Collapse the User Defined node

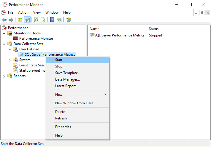coord(10,49)
